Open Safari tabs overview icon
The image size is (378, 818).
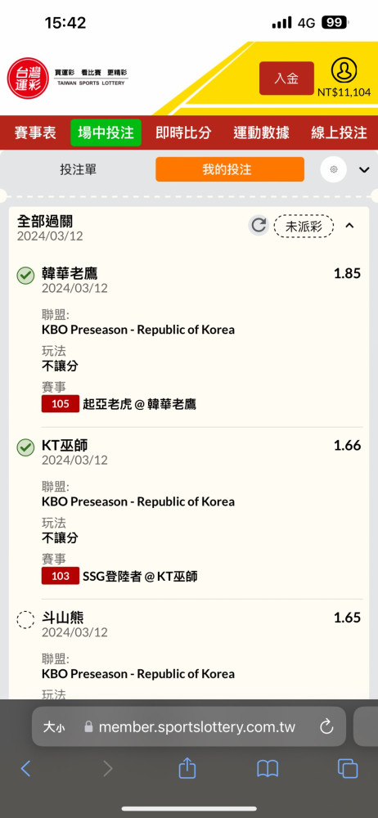348,768
